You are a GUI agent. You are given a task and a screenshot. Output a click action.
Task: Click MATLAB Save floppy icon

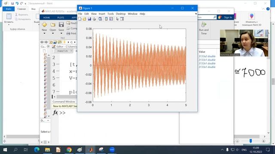pyautogui.click(x=61, y=25)
